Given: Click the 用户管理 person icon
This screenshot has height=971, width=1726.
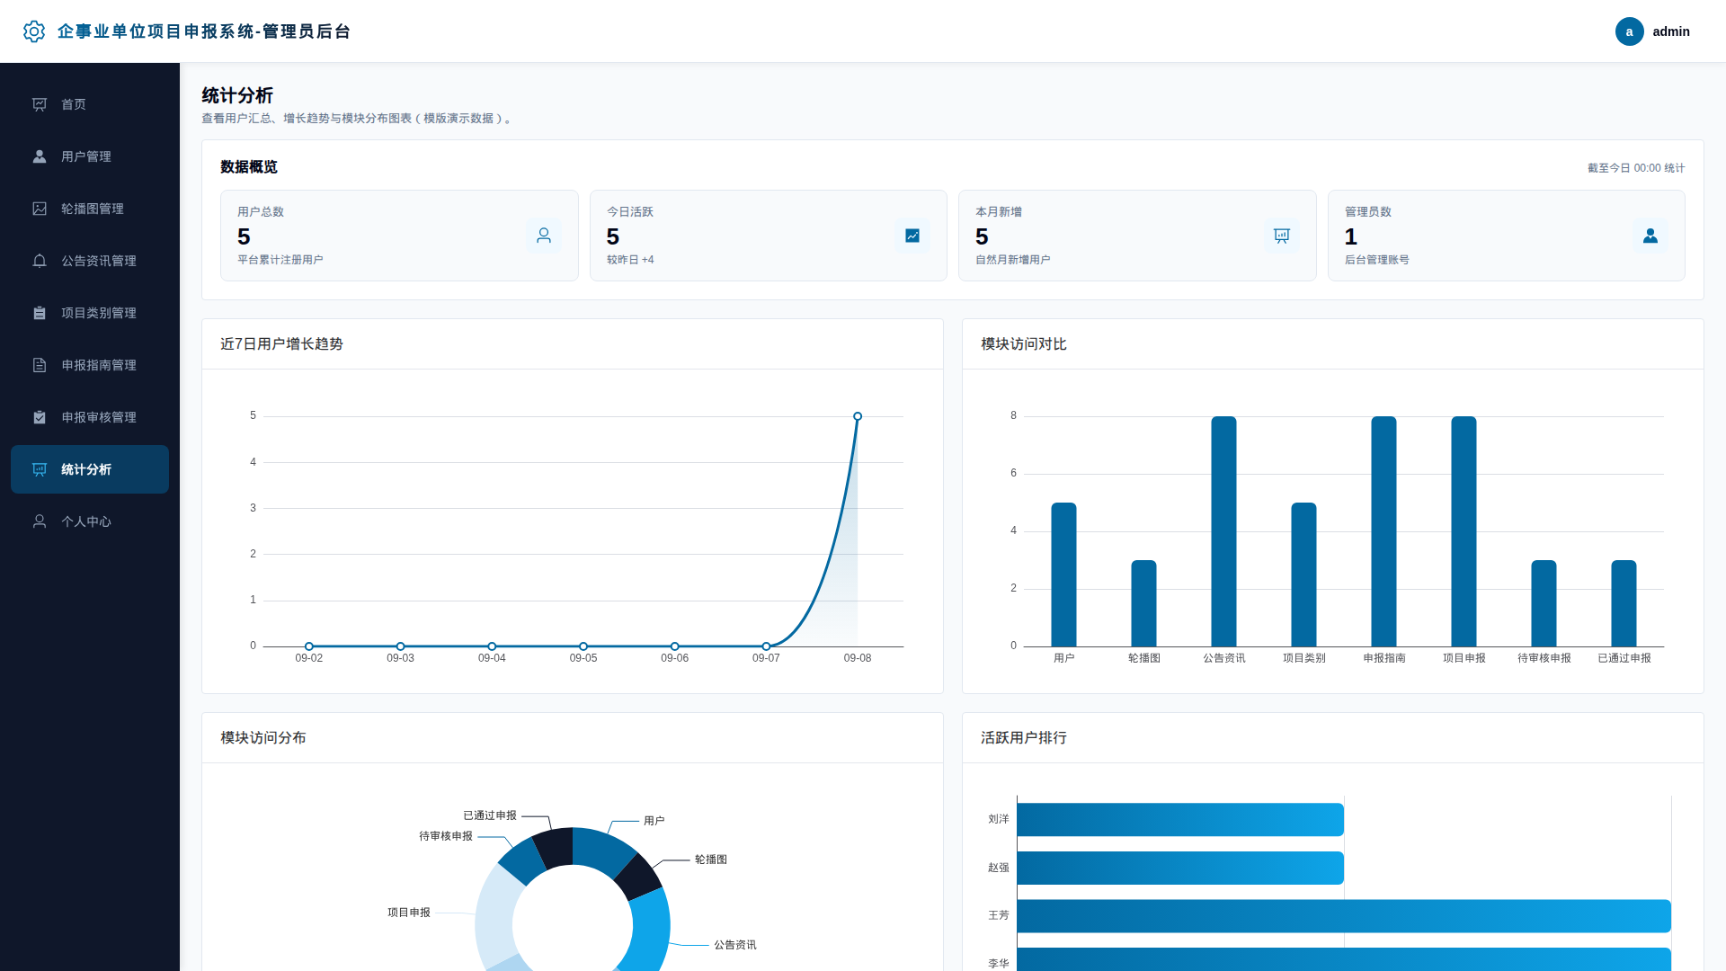Looking at the screenshot, I should pyautogui.click(x=40, y=156).
